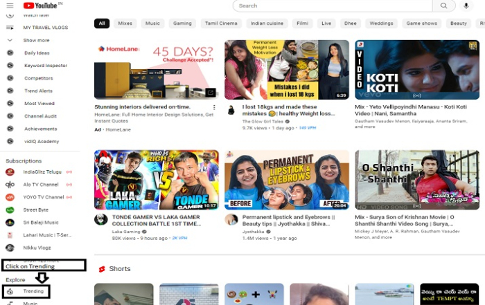Select the Game shows filter chip

(x=421, y=23)
